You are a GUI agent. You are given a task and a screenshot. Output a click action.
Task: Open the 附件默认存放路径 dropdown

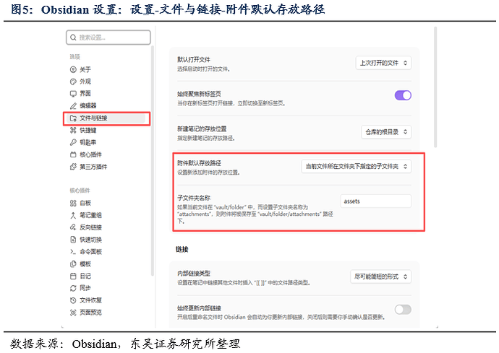tap(357, 167)
